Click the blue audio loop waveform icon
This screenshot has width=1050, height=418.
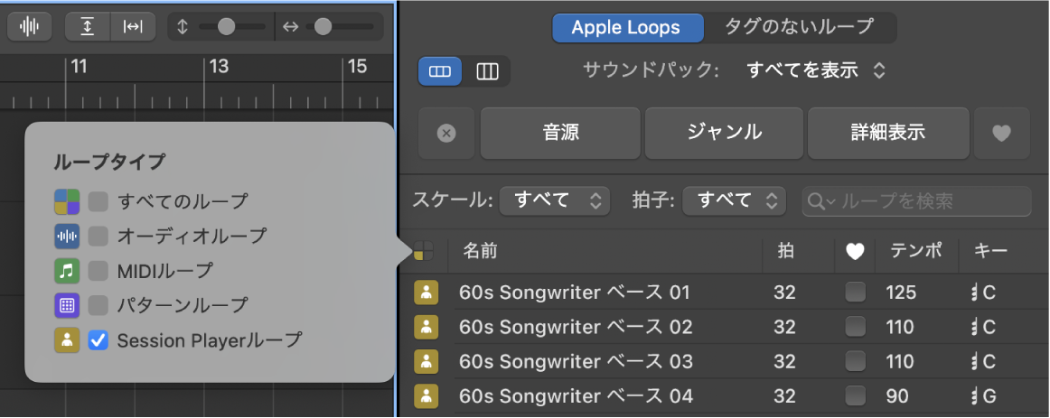pos(67,237)
